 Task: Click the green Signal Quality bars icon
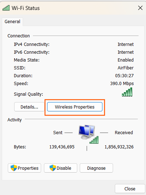[x=127, y=92]
